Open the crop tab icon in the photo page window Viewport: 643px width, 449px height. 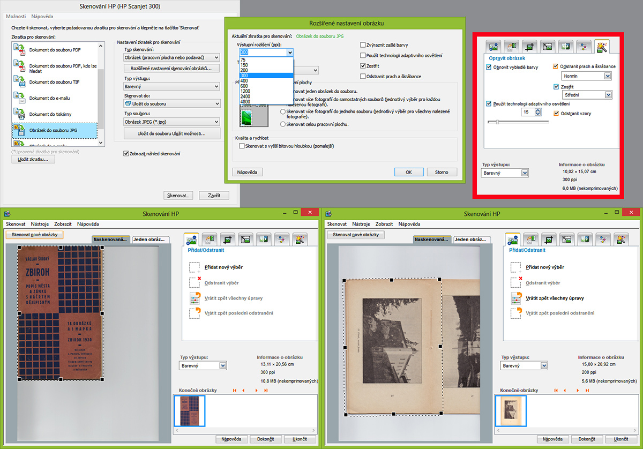(x=549, y=240)
